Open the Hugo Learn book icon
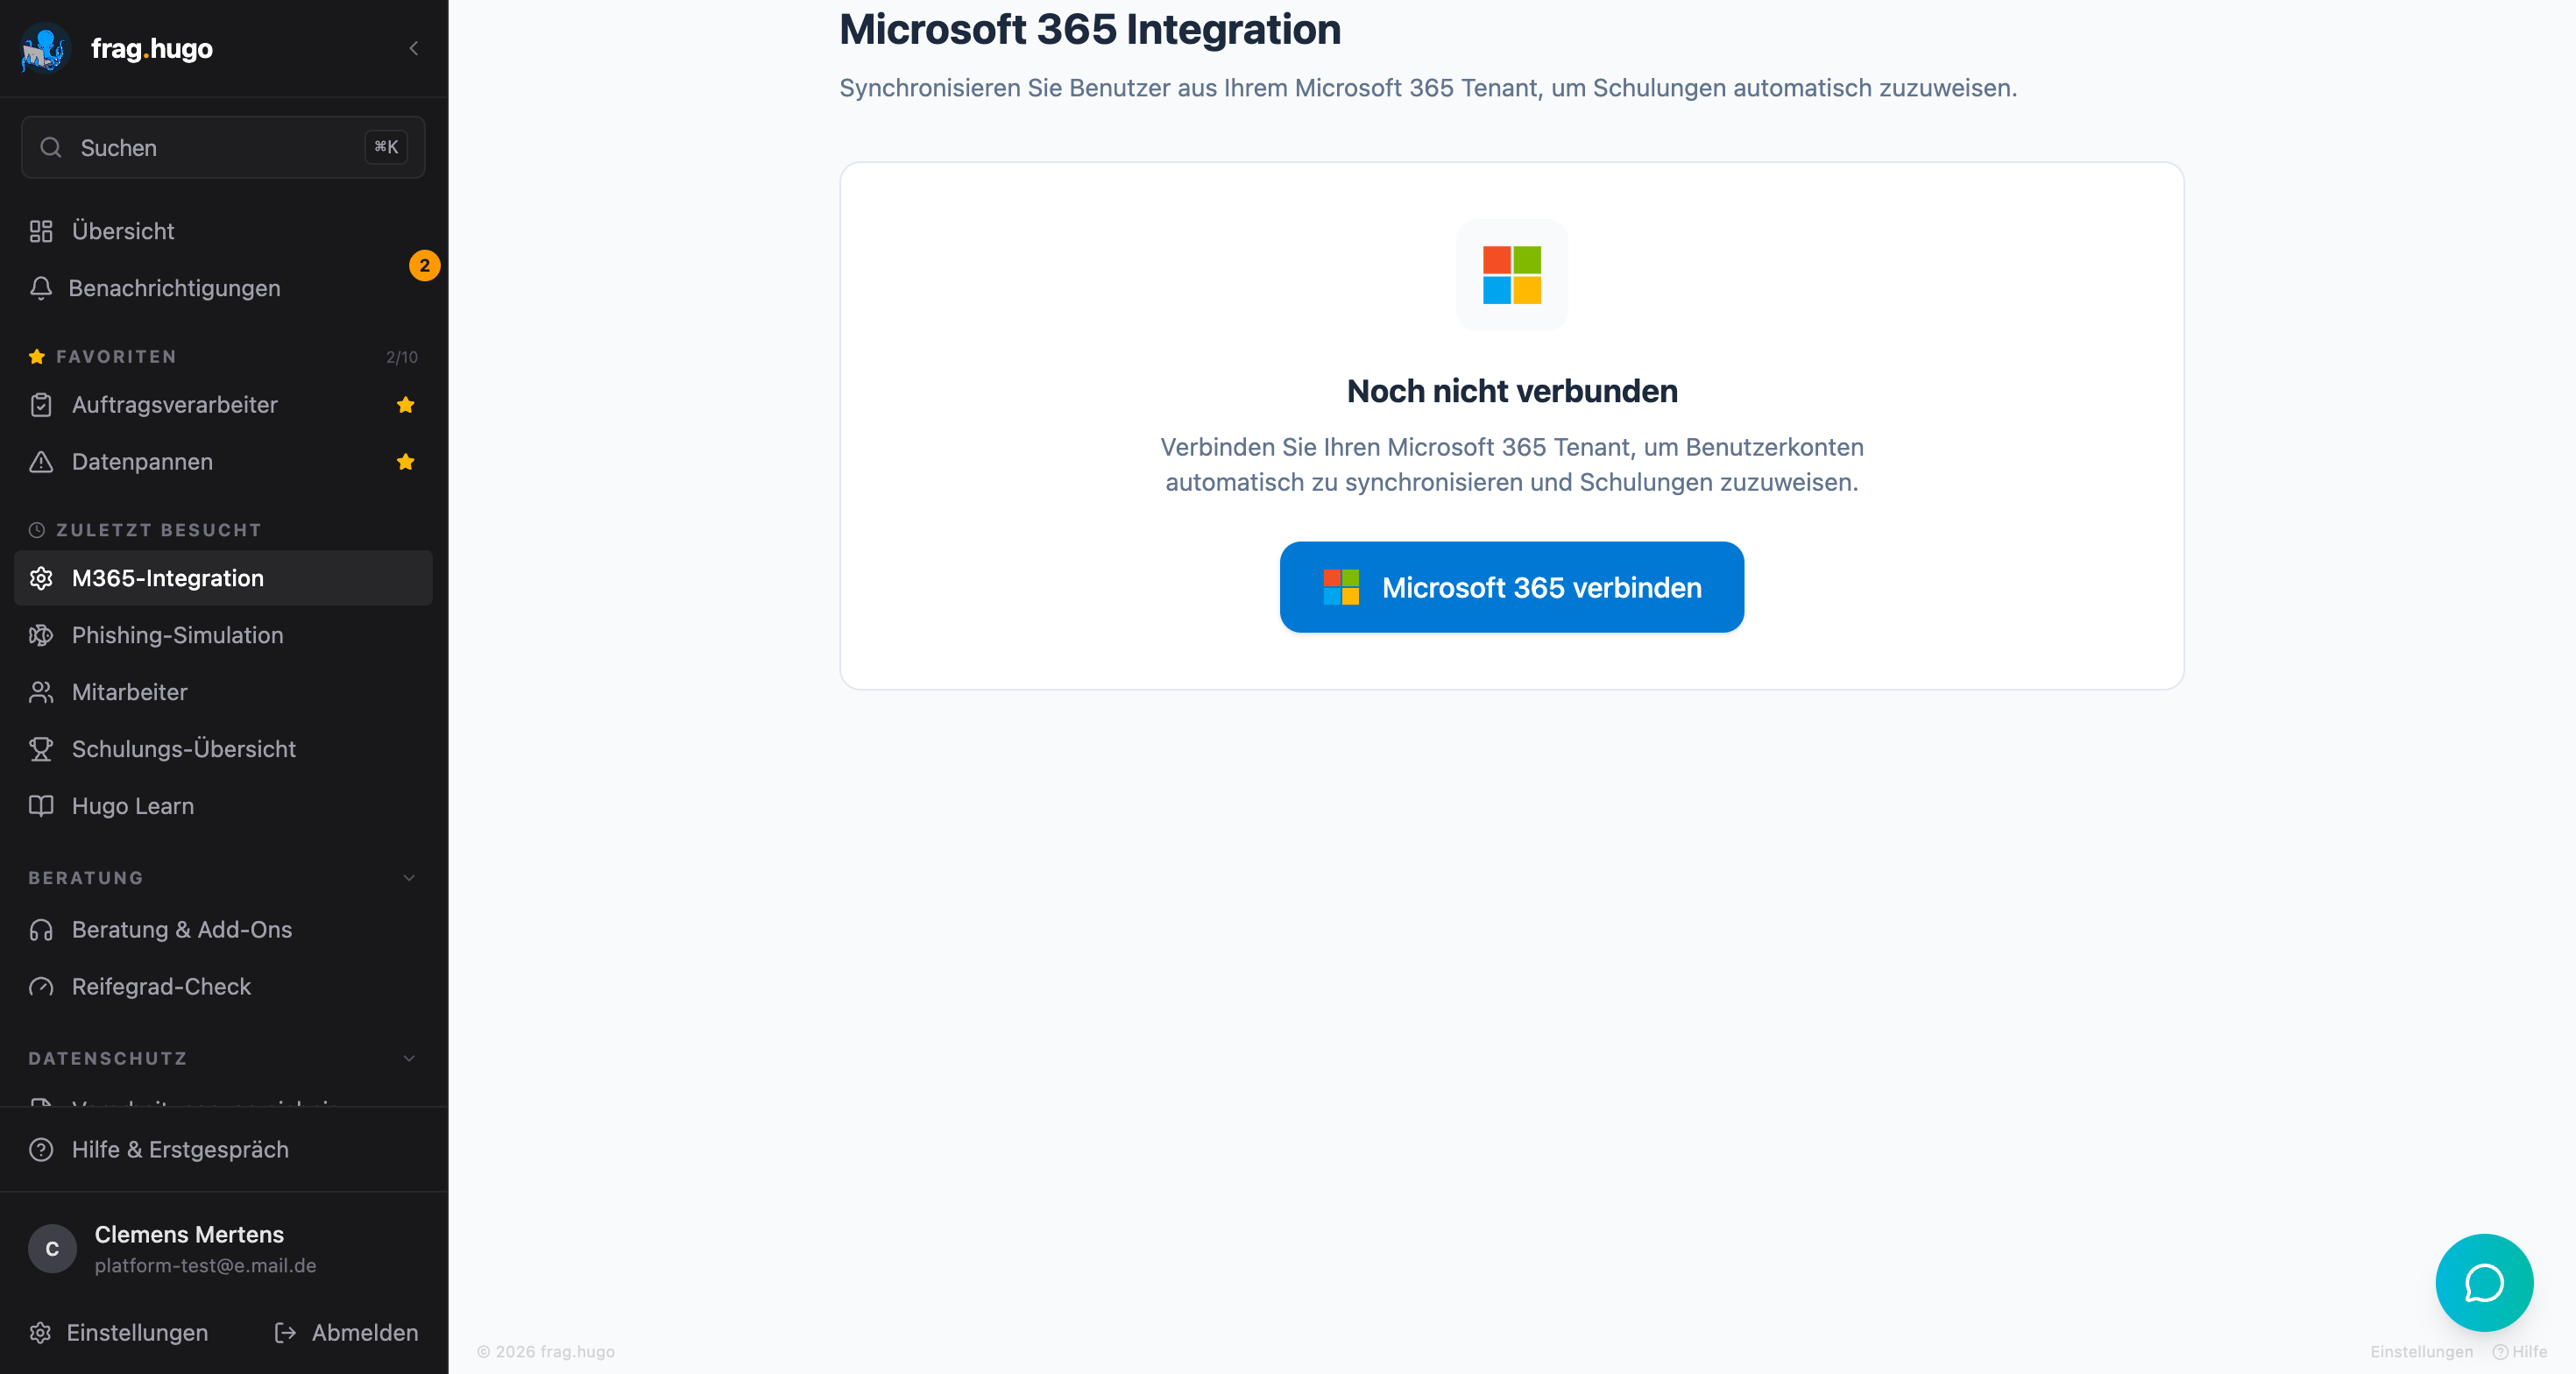The image size is (2576, 1374). pos(41,806)
